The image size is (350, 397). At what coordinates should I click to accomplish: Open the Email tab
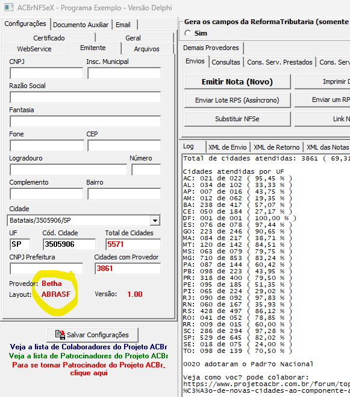click(x=123, y=25)
